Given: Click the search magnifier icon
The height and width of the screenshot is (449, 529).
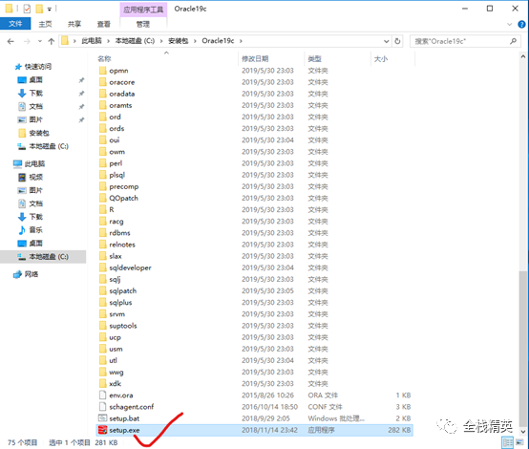Looking at the screenshot, I should point(513,41).
